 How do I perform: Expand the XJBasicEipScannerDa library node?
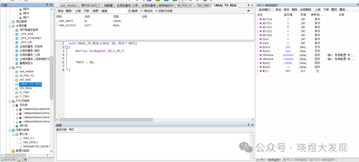coord(17,109)
